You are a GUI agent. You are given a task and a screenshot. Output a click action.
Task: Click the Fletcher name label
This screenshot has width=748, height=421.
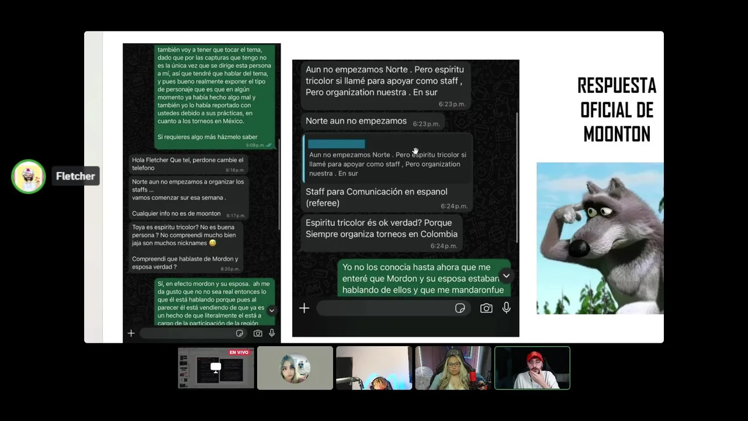(75, 176)
